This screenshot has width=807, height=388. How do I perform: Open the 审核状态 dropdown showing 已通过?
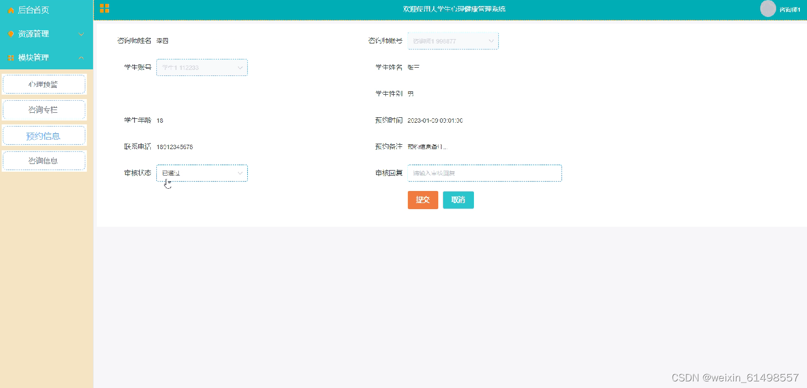[202, 173]
